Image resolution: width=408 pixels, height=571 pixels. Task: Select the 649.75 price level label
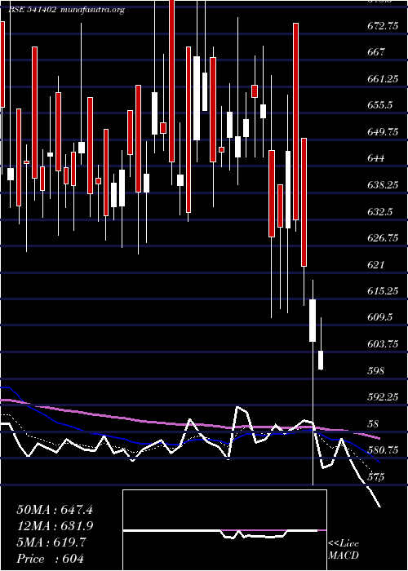[383, 132]
